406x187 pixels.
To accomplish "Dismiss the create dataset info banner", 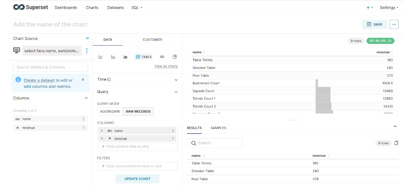I will point(83,80).
